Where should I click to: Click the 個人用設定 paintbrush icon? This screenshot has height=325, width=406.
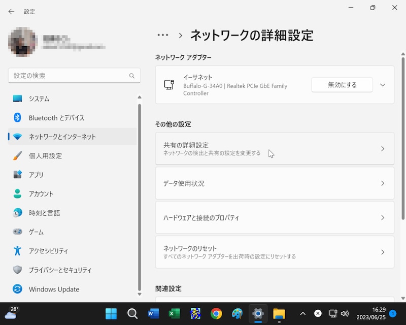coord(18,156)
